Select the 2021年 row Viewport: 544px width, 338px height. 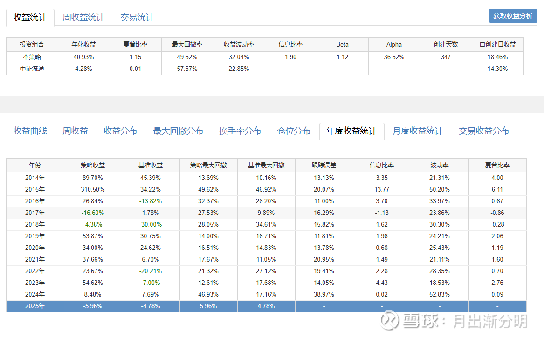coord(266,259)
